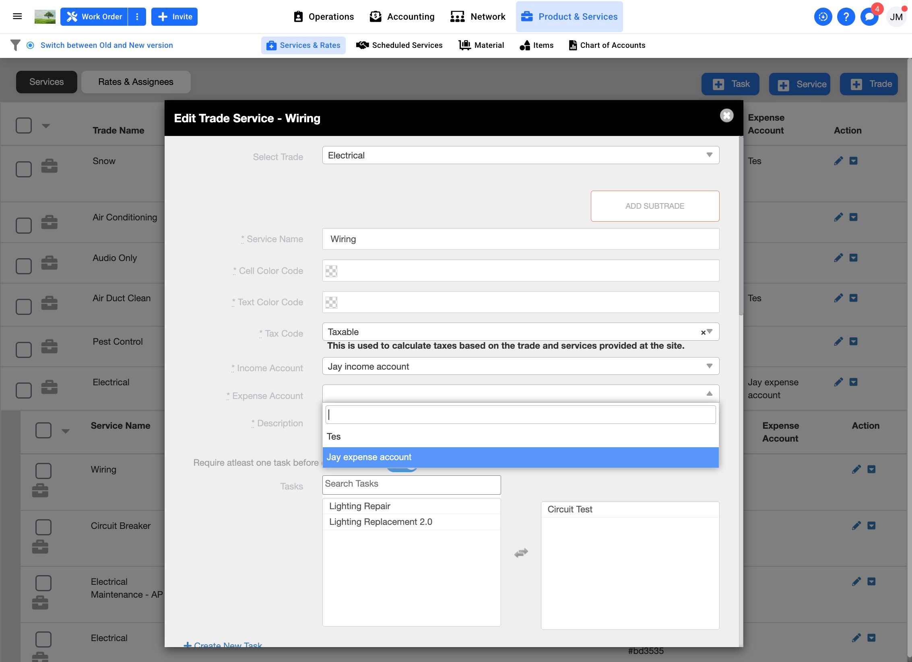Viewport: 912px width, 662px height.
Task: Click the pencil edit icon for Snow
Action: 838,161
